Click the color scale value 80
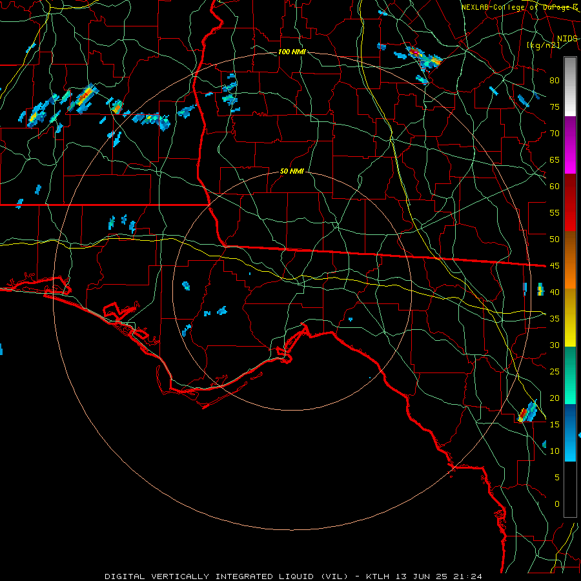This screenshot has width=581, height=581. (555, 81)
